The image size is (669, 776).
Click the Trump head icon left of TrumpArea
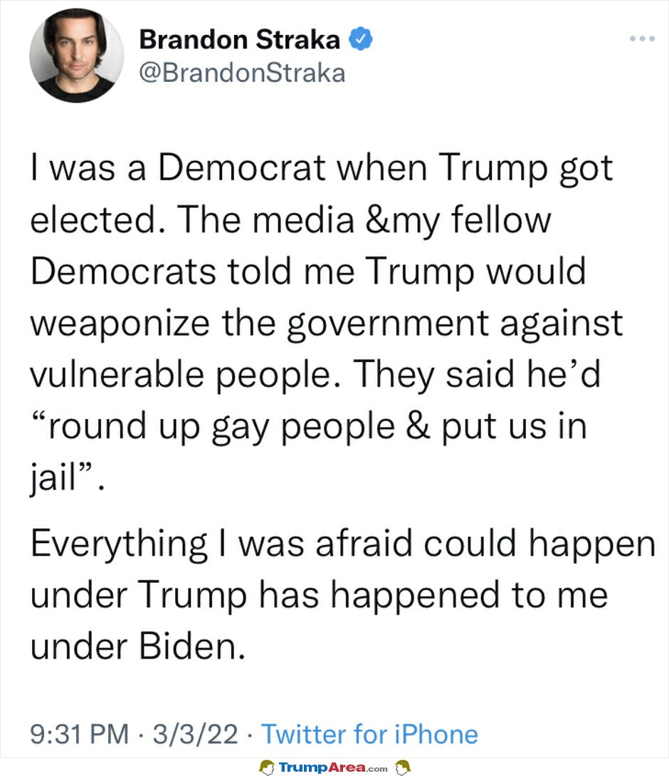(267, 767)
